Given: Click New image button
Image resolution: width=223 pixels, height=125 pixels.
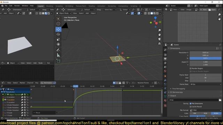Looking at the screenshot, I should pyautogui.click(x=203, y=10).
